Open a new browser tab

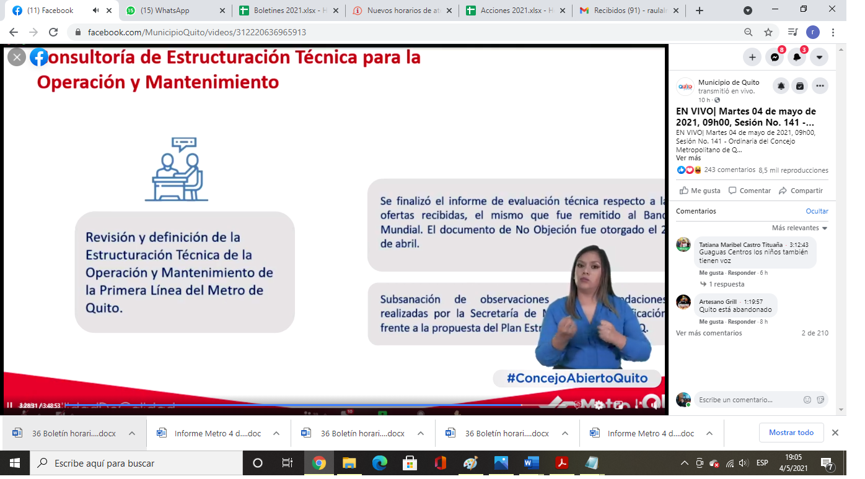pos(700,11)
